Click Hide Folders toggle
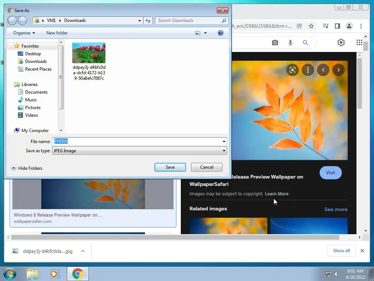Viewport: 374px width, 281px height. click(x=26, y=168)
